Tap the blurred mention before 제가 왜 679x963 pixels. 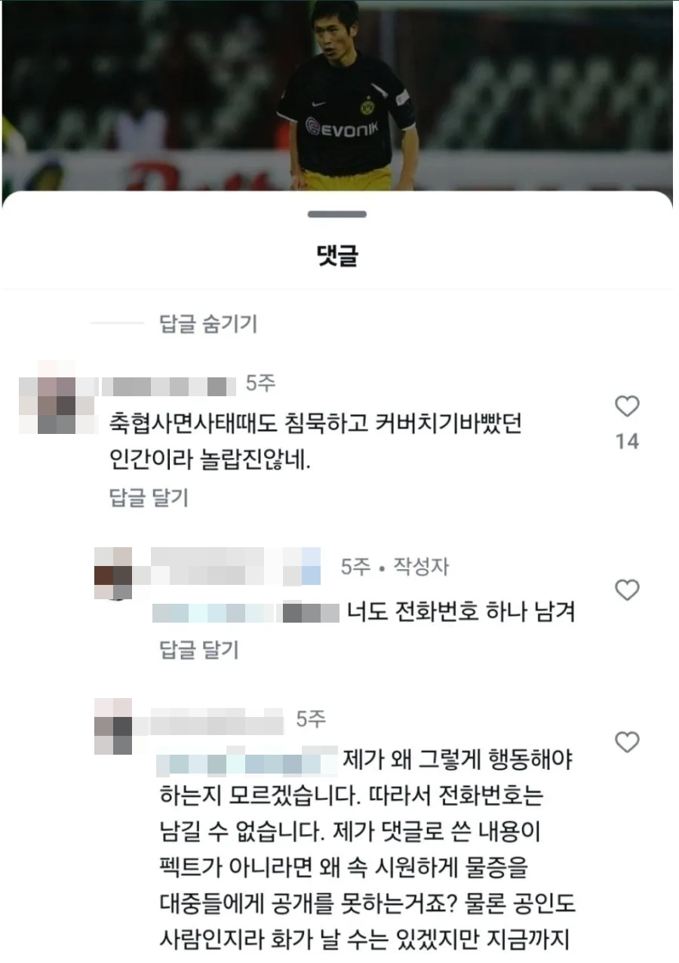(x=248, y=760)
